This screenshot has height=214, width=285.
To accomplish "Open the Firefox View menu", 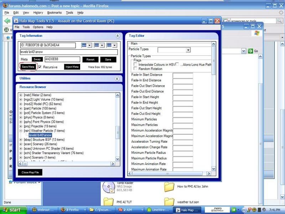I will click(x=26, y=12).
